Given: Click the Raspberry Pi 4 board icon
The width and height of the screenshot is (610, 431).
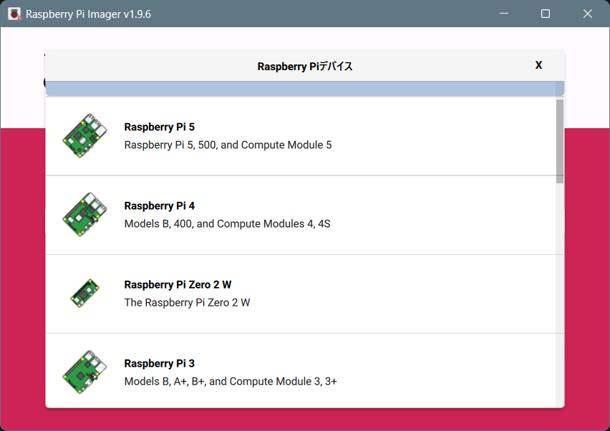Looking at the screenshot, I should coord(84,214).
